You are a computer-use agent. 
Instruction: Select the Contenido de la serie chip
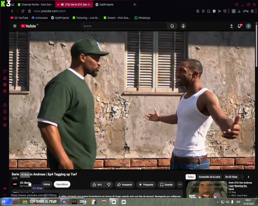209,177
